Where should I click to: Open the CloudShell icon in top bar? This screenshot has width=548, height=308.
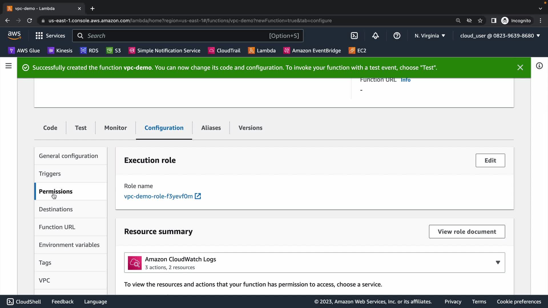click(354, 36)
